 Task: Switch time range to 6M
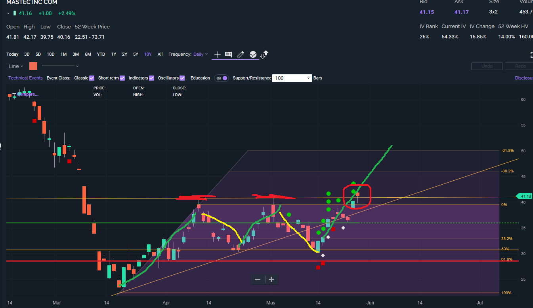pyautogui.click(x=88, y=54)
